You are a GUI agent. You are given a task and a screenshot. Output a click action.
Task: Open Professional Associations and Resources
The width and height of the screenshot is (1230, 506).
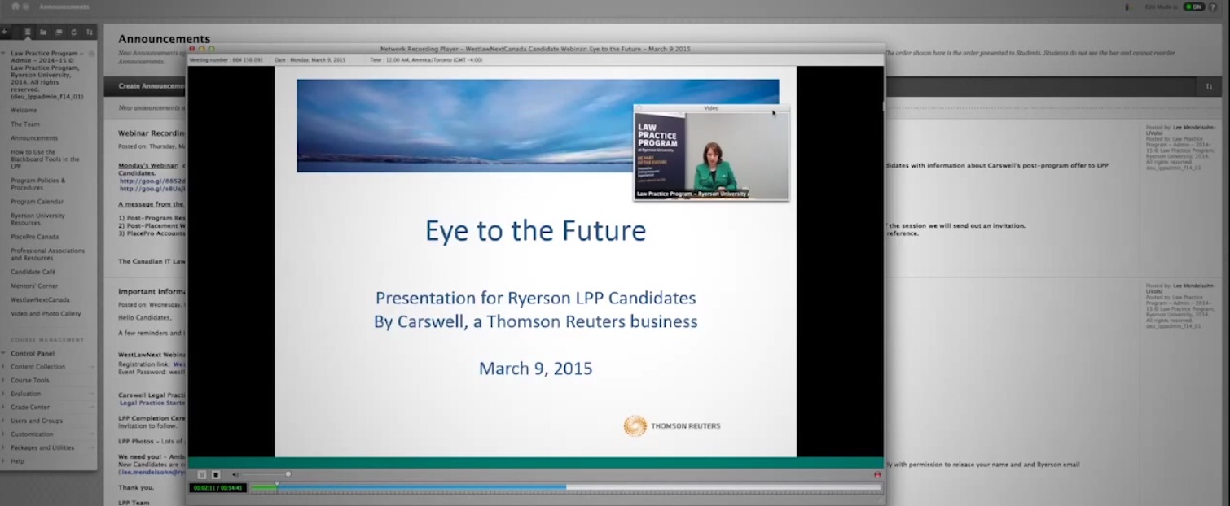(47, 255)
